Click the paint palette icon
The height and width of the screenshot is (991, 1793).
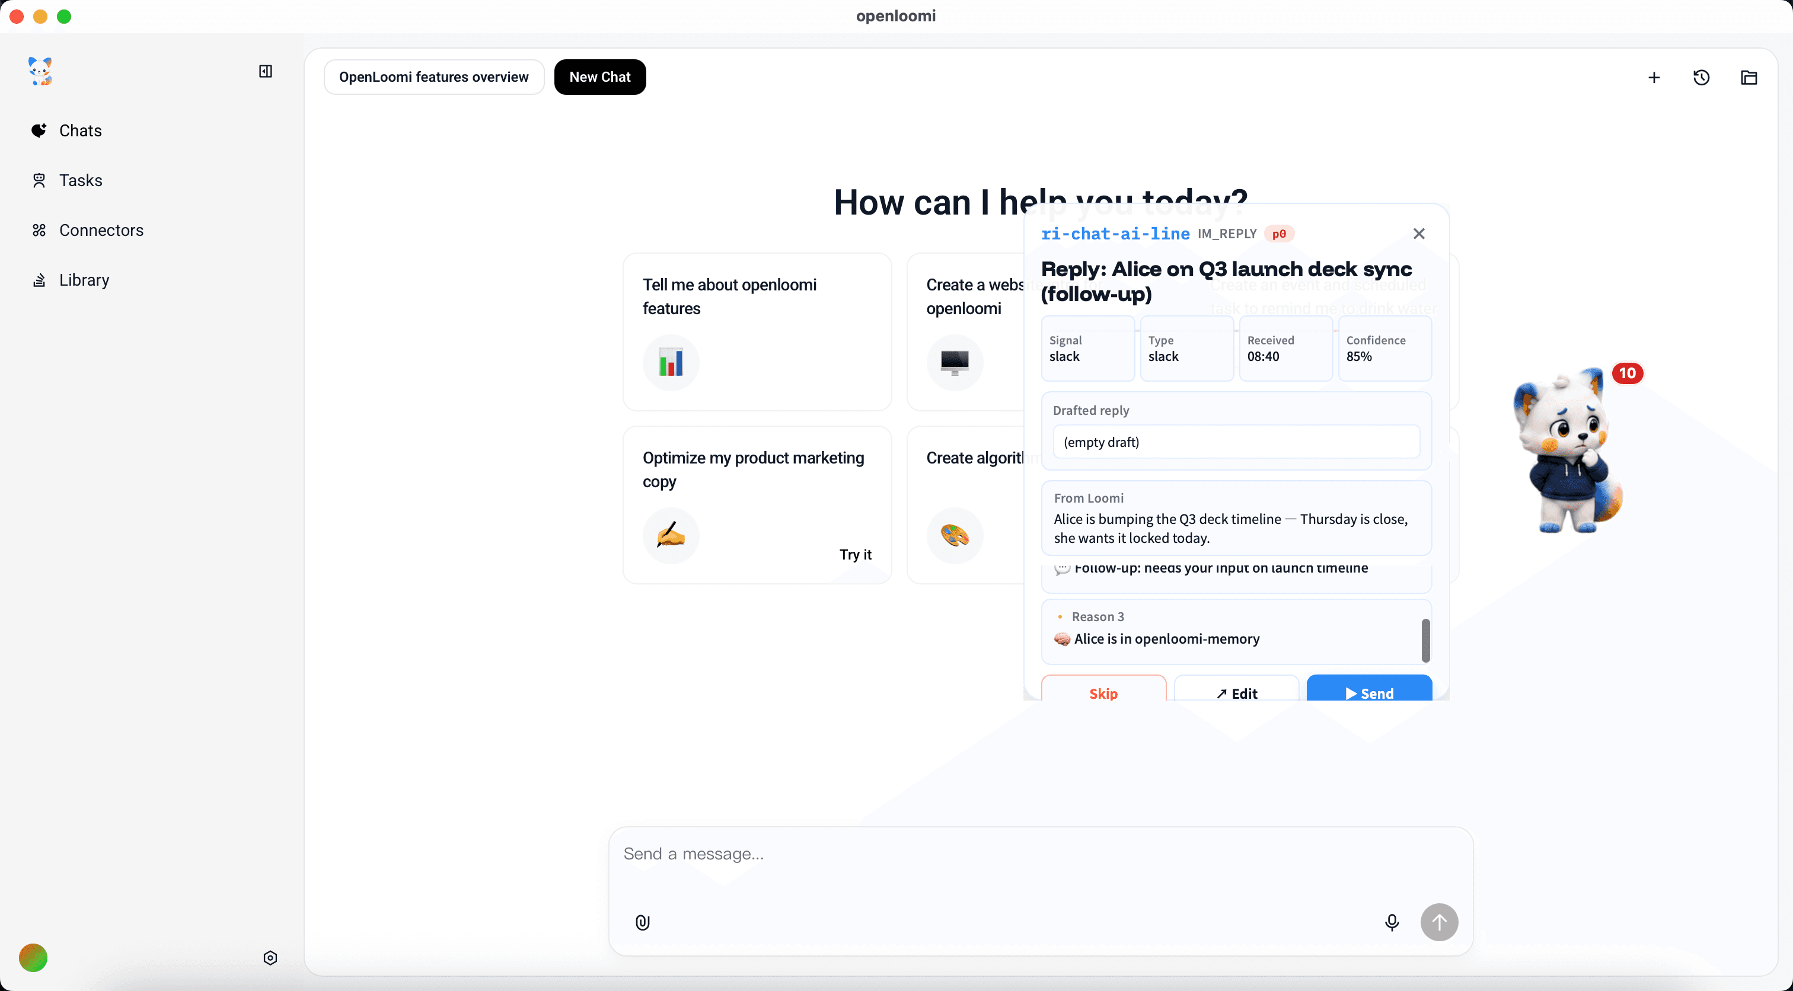click(x=954, y=535)
